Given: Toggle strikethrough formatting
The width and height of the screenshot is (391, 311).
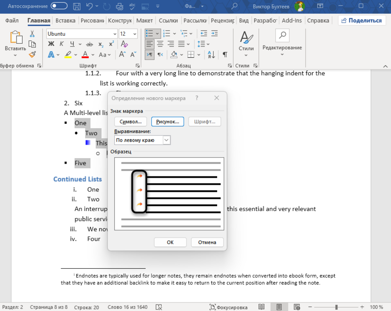Looking at the screenshot, I should click(x=89, y=44).
